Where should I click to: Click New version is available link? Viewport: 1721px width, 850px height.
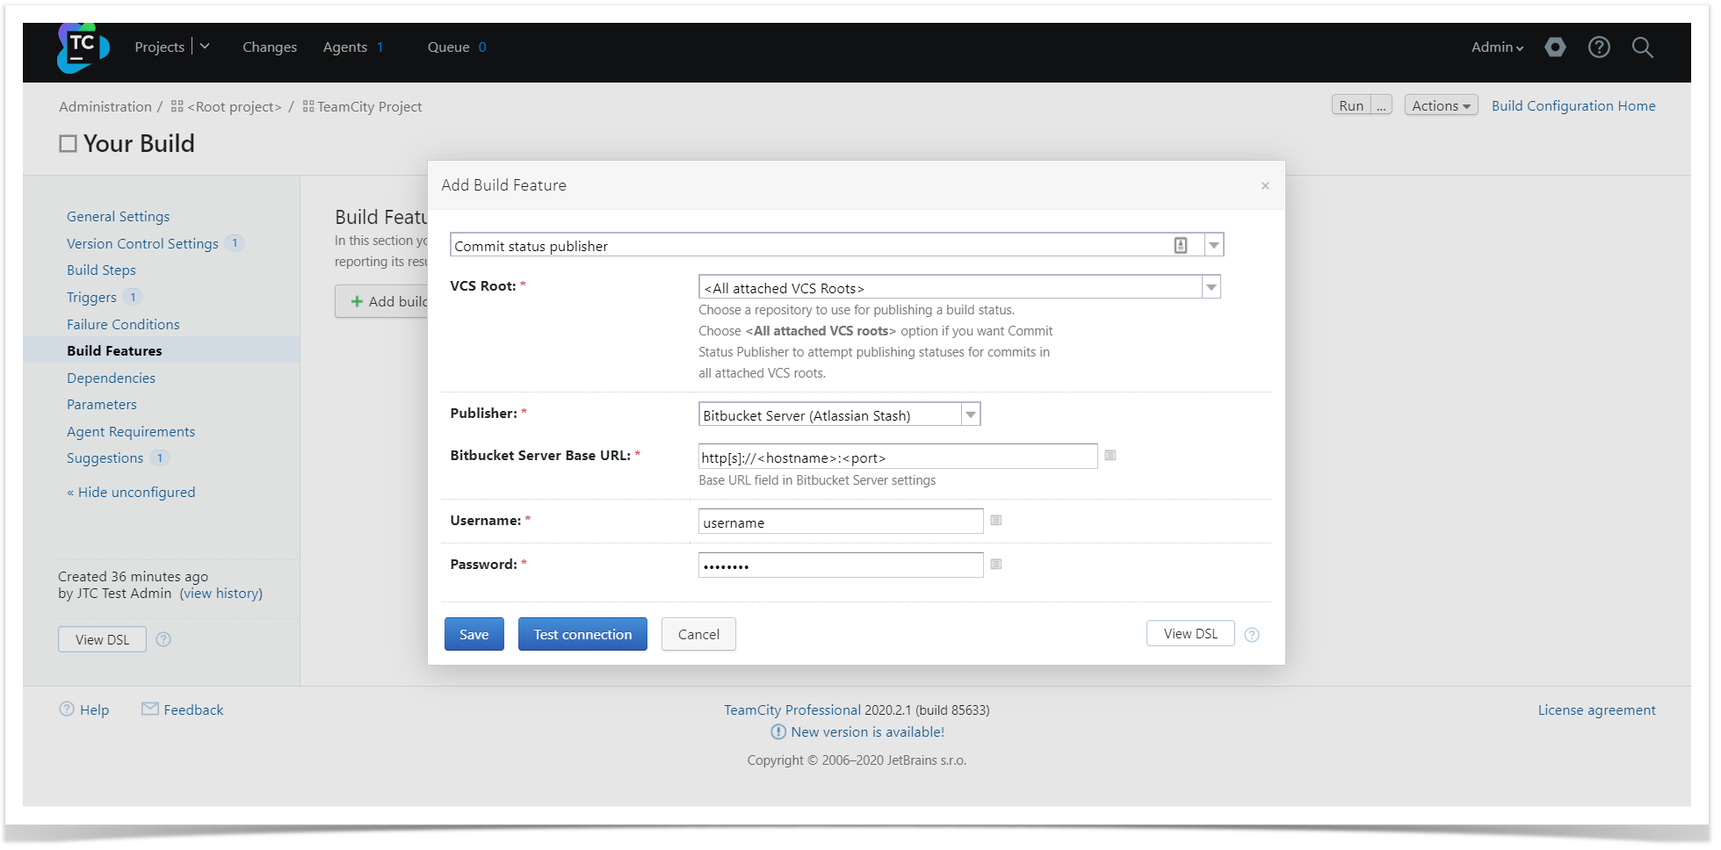point(867,731)
